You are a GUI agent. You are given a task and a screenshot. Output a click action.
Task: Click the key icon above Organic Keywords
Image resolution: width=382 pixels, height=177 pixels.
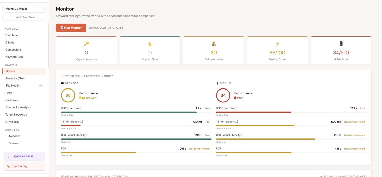86,44
